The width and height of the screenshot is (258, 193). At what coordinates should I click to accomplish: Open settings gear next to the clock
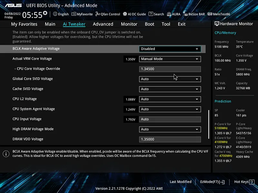(45, 13)
